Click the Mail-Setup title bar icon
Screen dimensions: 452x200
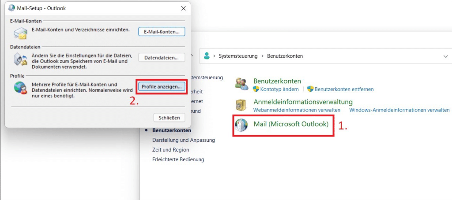pyautogui.click(x=11, y=8)
